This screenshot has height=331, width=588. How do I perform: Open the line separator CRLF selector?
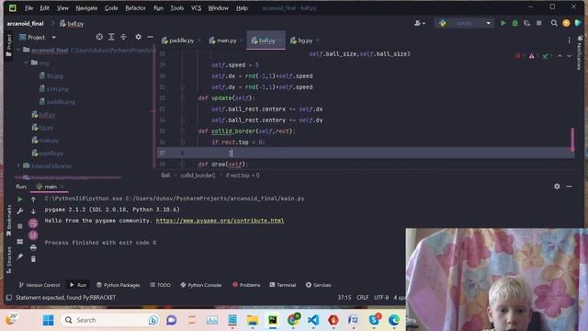(x=362, y=298)
